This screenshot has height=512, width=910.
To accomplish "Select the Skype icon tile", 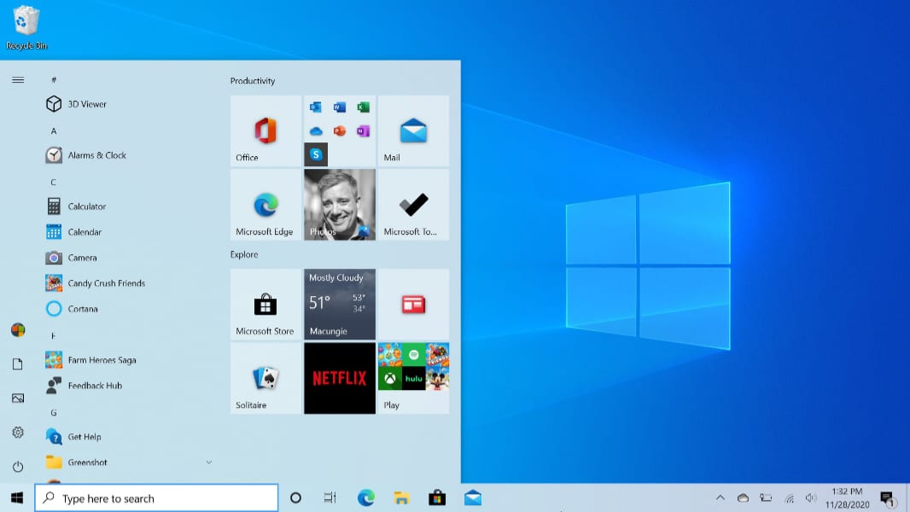I will (316, 154).
